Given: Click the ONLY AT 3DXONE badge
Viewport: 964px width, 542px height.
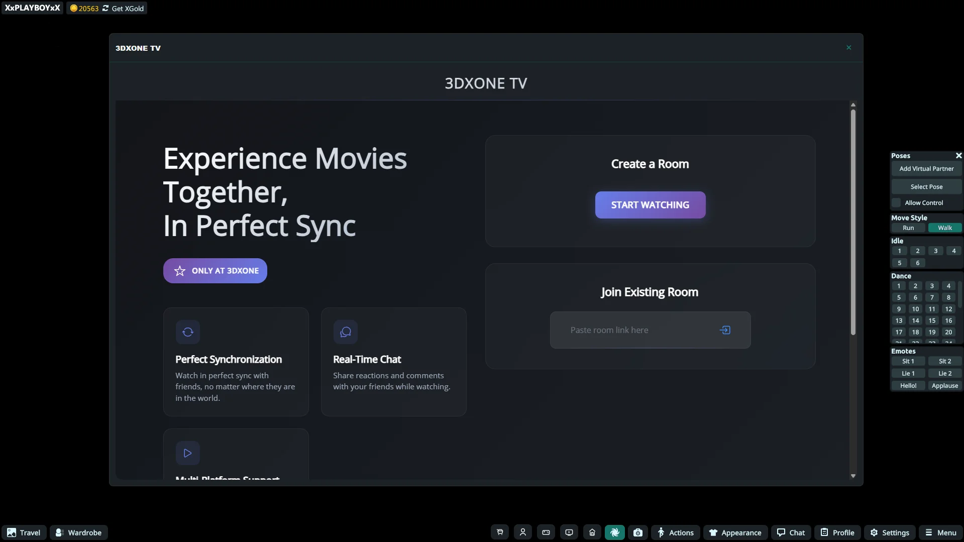Looking at the screenshot, I should click(x=215, y=271).
